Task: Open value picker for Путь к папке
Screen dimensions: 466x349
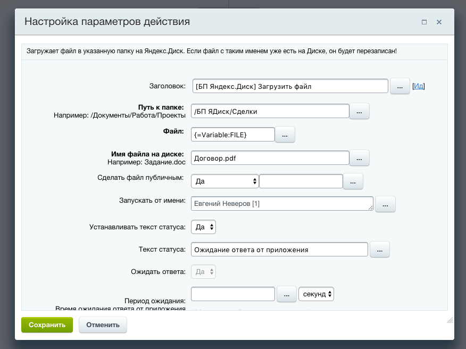Action: coord(359,111)
